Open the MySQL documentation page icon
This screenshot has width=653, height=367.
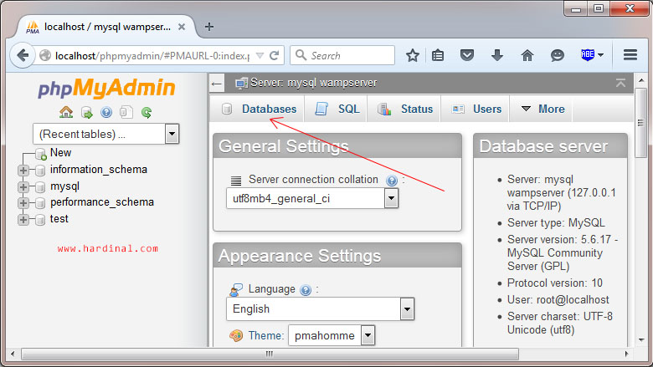point(126,112)
